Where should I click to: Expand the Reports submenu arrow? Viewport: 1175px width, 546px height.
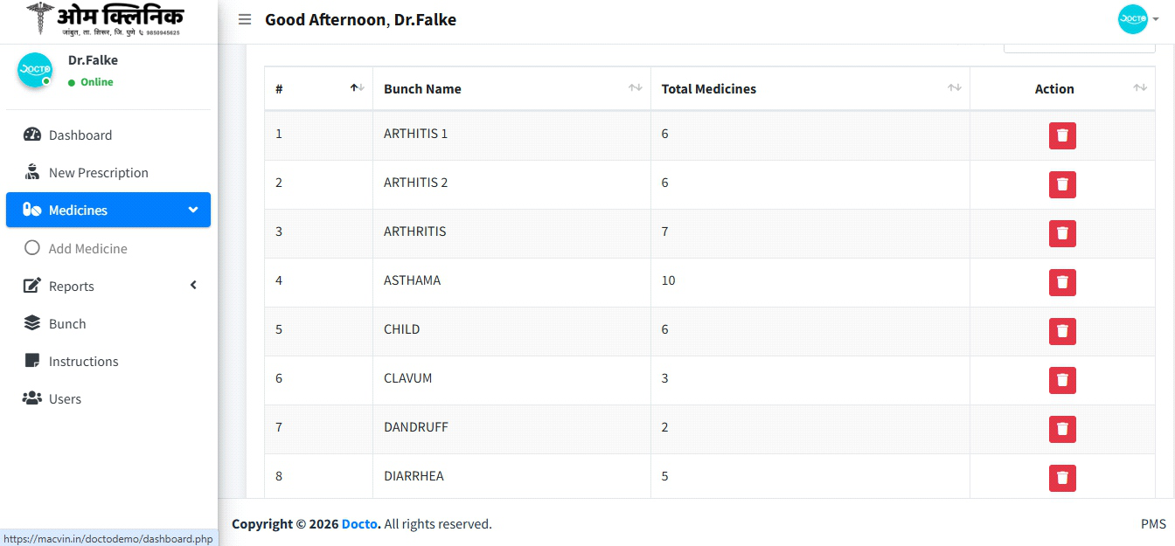coord(193,286)
